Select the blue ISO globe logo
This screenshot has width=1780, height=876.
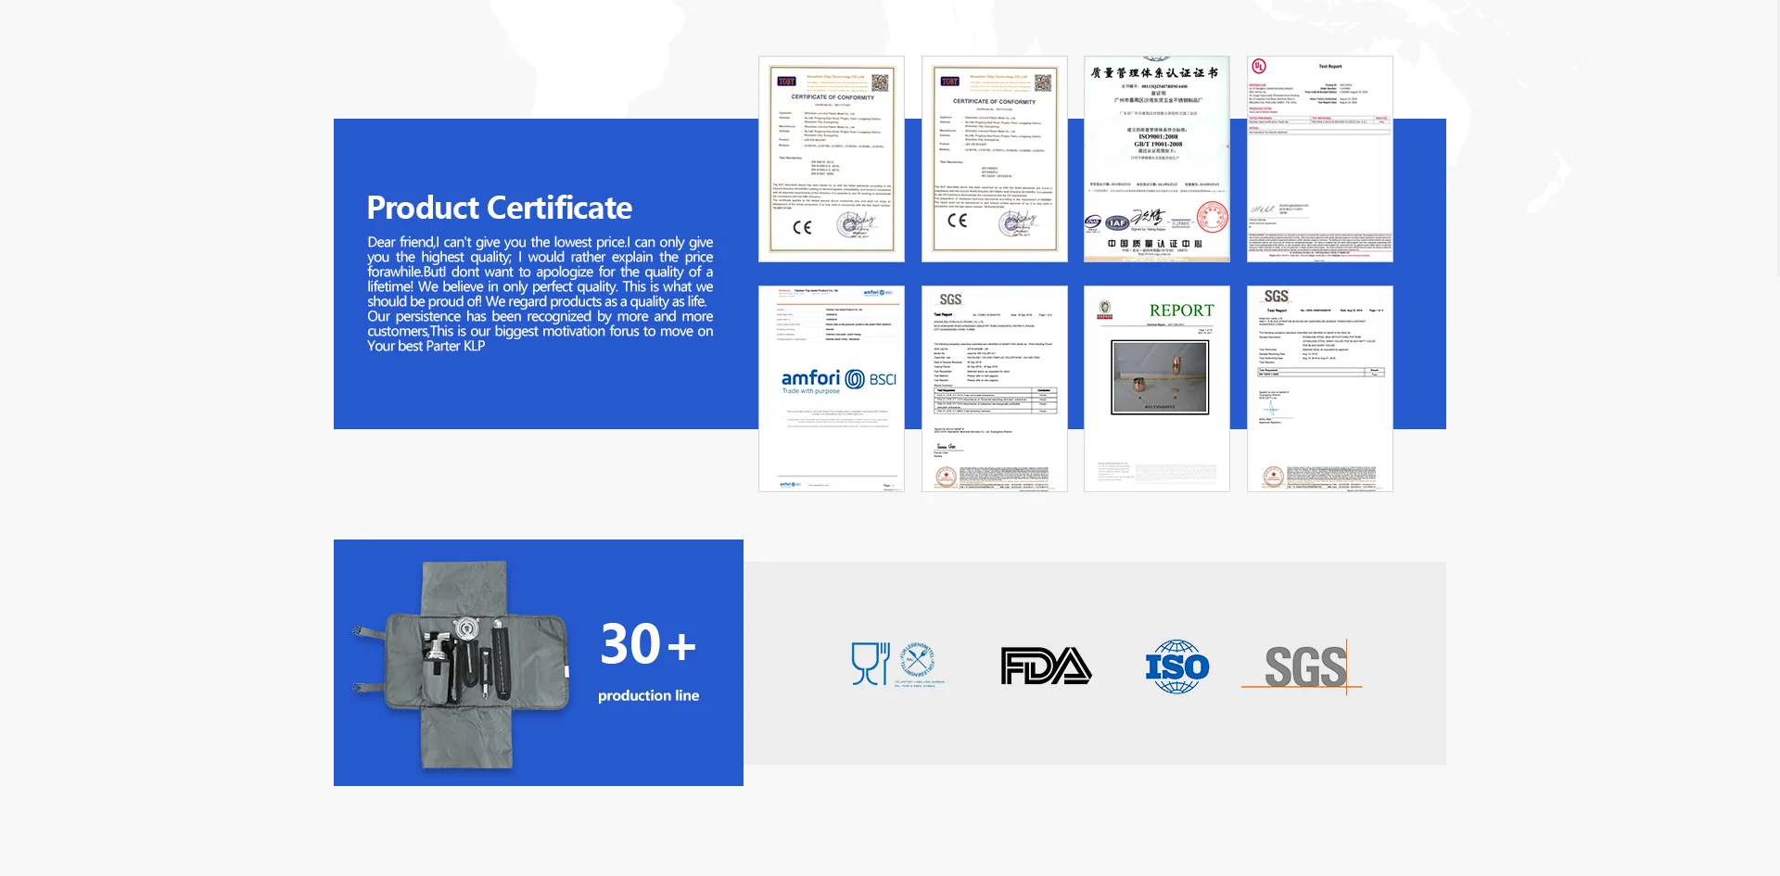(1176, 667)
